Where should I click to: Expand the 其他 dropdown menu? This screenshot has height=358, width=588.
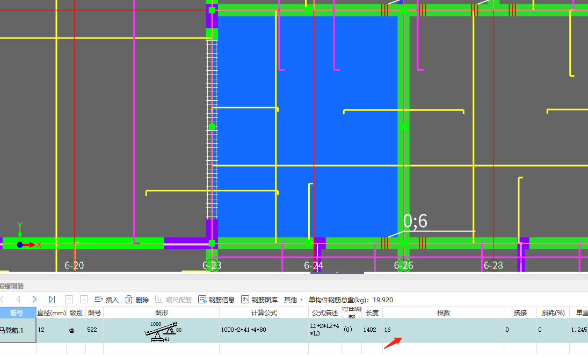[x=293, y=300]
